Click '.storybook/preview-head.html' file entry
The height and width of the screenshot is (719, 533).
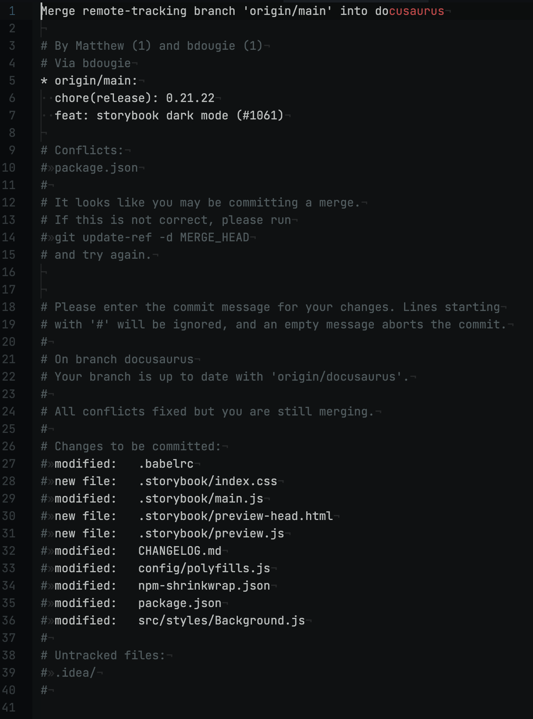click(235, 516)
